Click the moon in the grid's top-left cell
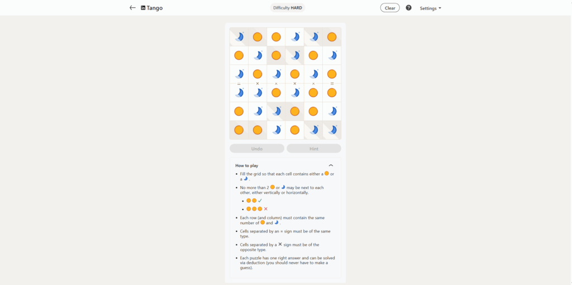 [x=239, y=37]
